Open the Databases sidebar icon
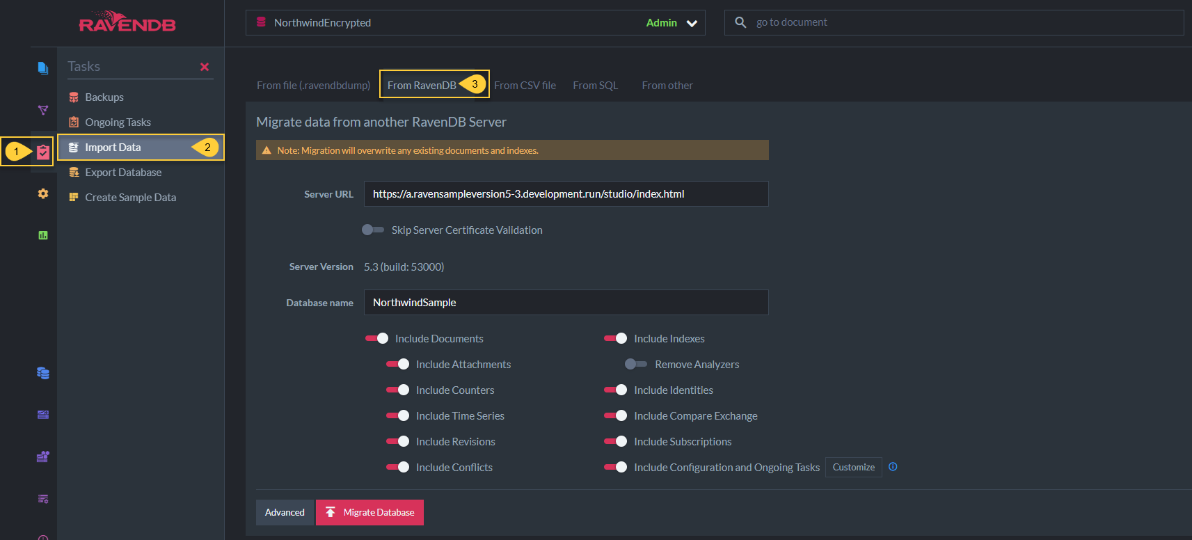 43,373
